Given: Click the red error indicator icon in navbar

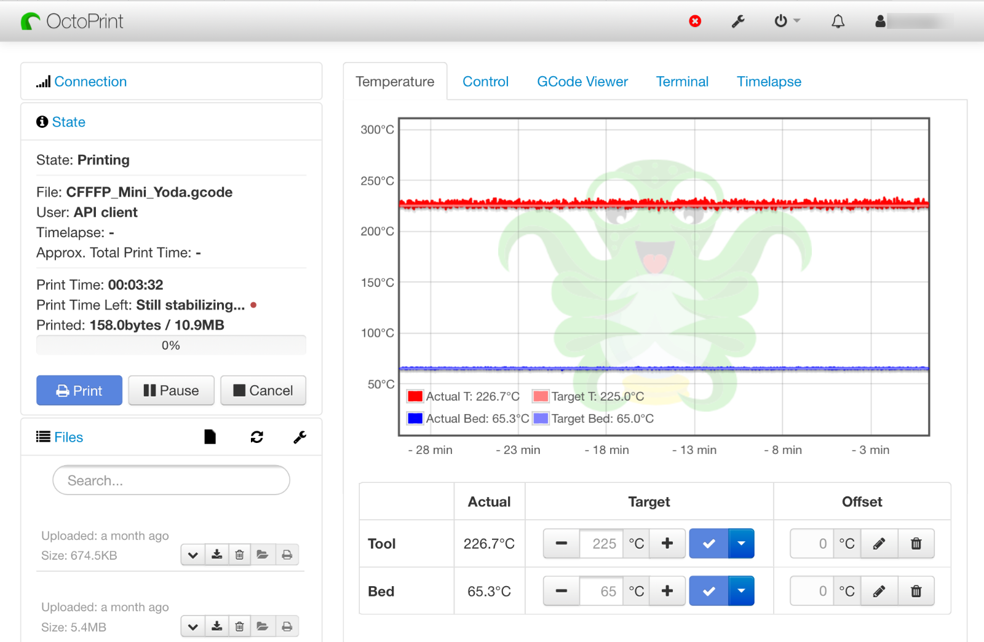Looking at the screenshot, I should 695,22.
